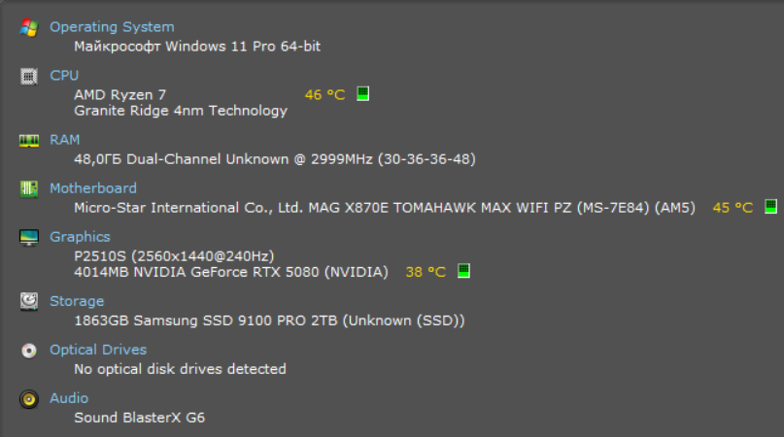Go to the RAM section heading
The width and height of the screenshot is (784, 437).
[65, 140]
